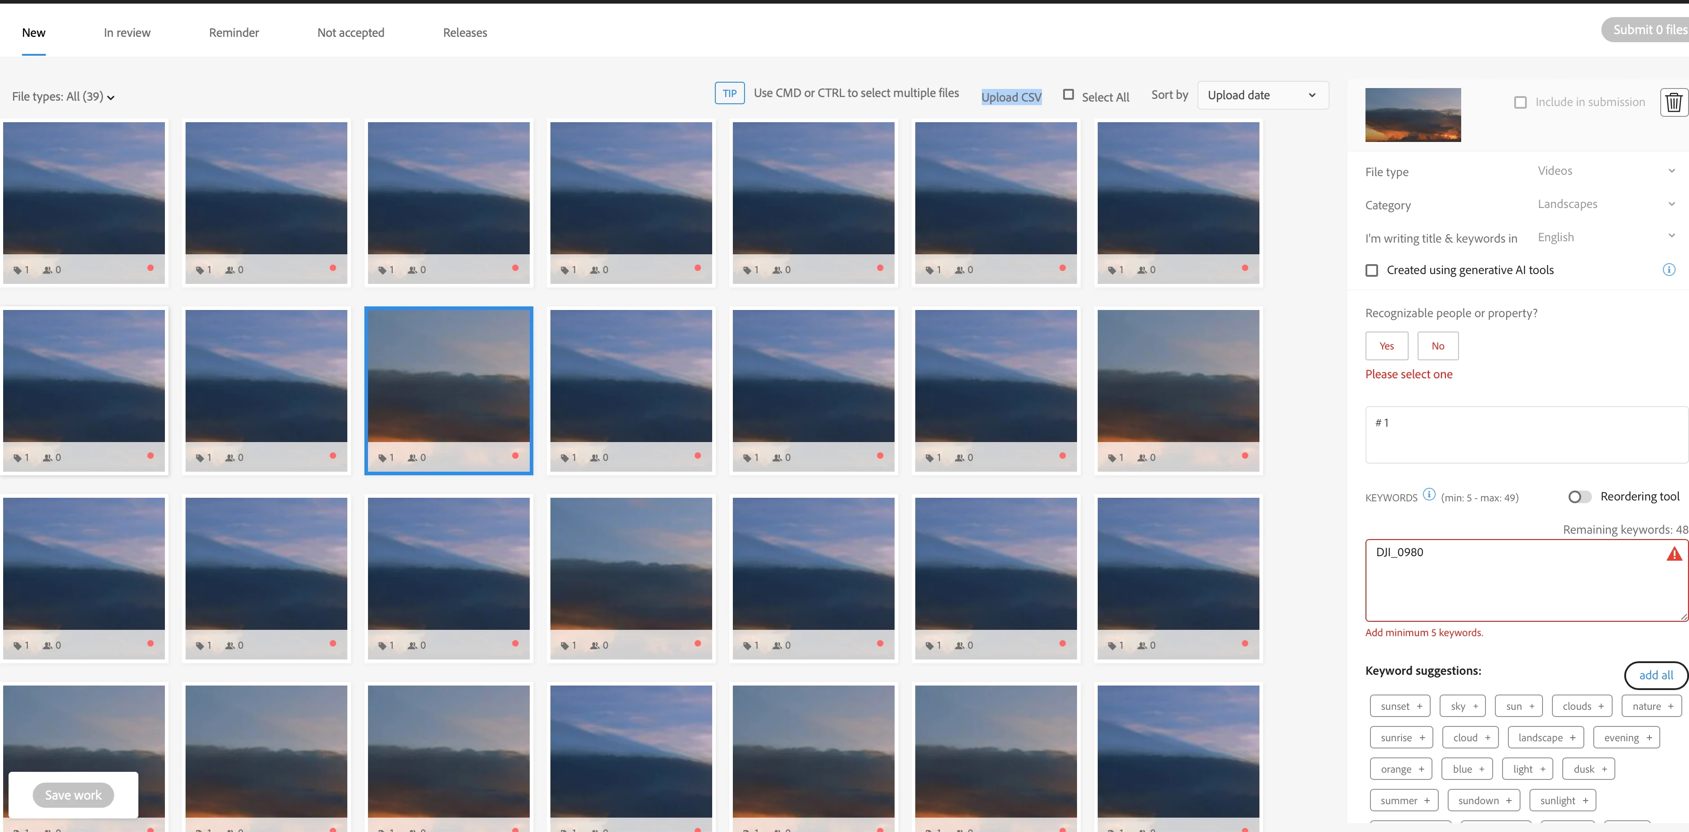Open the Not accepted tab
Image resolution: width=1689 pixels, height=832 pixels.
click(x=350, y=33)
